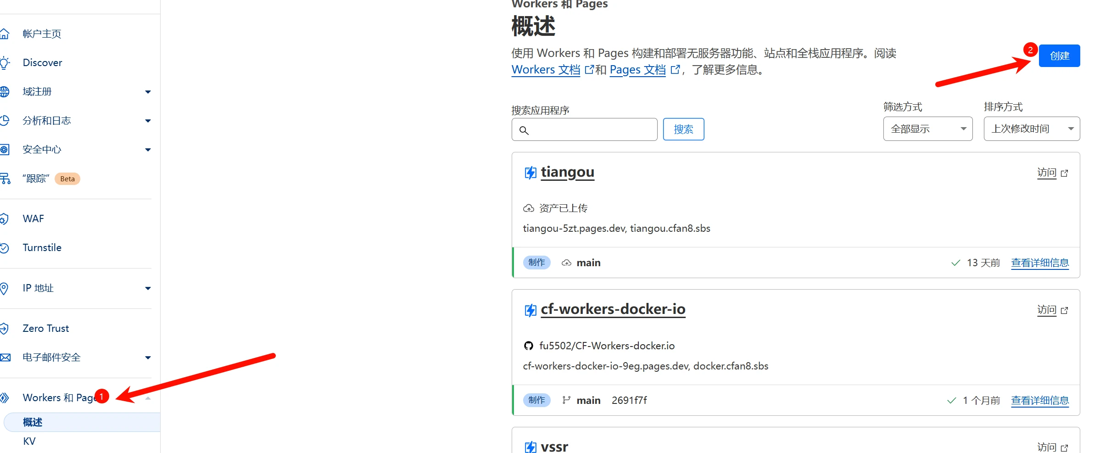Click the cloud icon next to tiangou main
This screenshot has height=453, width=1100.
[x=566, y=263]
